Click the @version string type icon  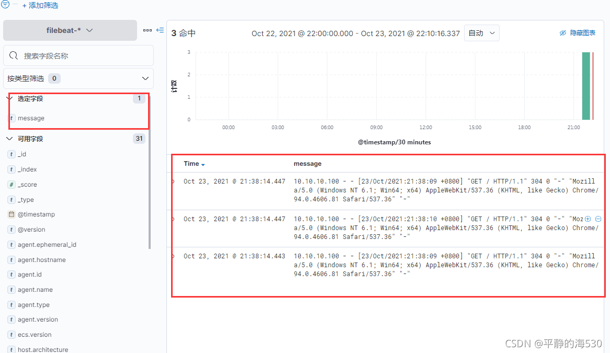pyautogui.click(x=12, y=230)
